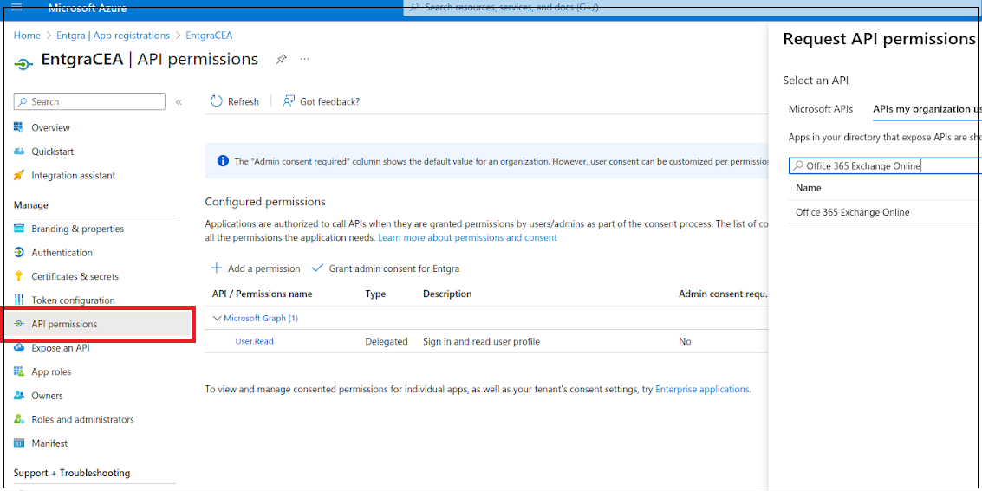Switch to Microsoft APIs tab
Screen dimensions: 982x491
coord(821,109)
